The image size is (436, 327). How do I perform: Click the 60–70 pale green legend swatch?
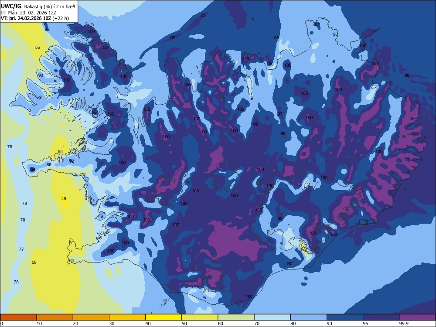click(x=236, y=317)
